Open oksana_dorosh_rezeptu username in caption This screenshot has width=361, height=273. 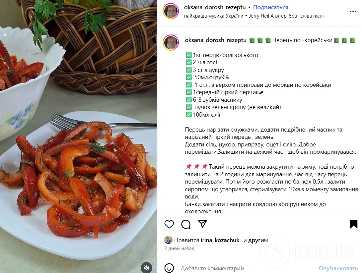[x=216, y=40]
